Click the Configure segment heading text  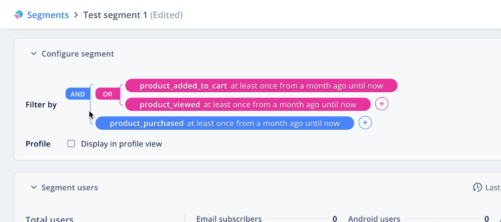[78, 54]
